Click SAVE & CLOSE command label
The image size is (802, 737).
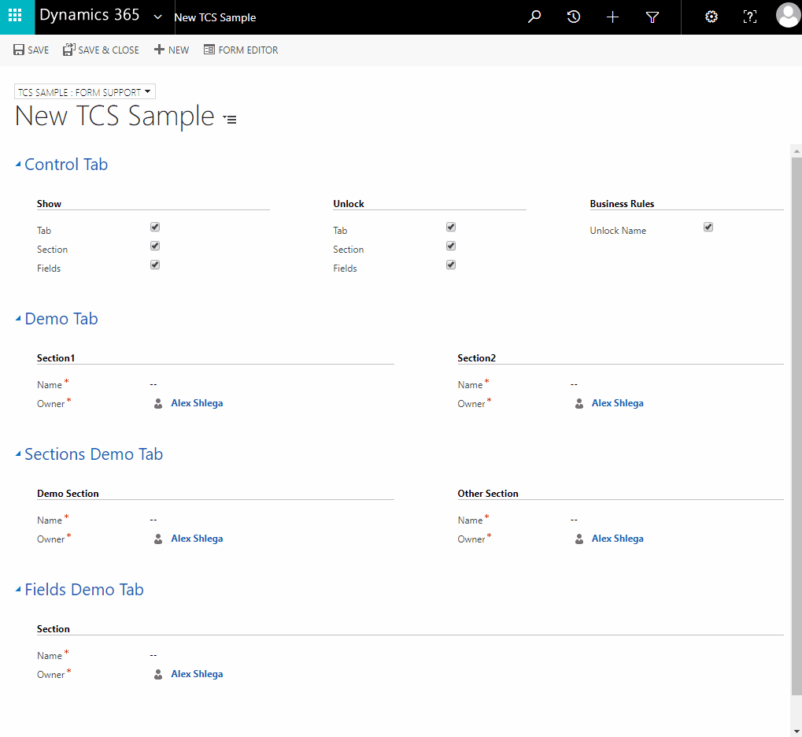click(x=109, y=50)
